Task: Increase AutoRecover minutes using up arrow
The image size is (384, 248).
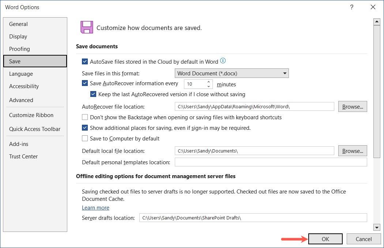Action: point(208,82)
